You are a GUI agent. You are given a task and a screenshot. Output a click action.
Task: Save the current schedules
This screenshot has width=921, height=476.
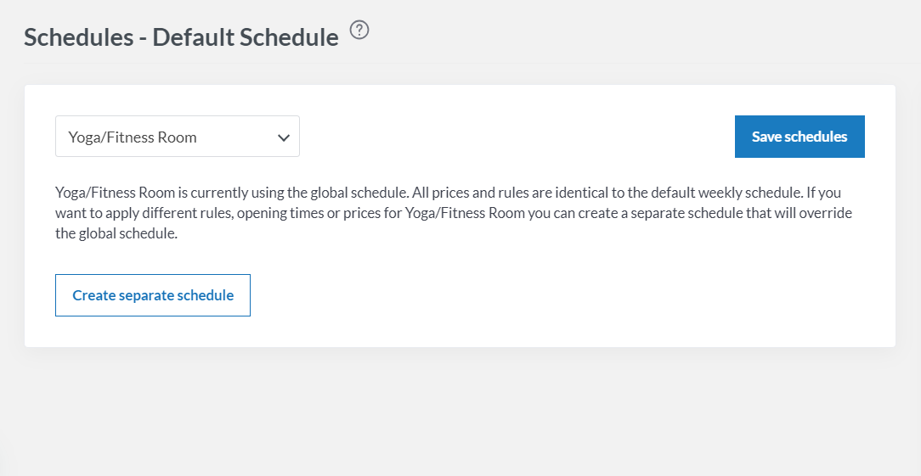pos(799,137)
